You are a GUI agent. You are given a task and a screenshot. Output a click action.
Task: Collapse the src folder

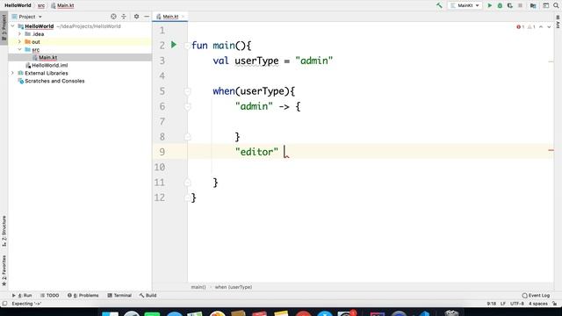click(19, 49)
